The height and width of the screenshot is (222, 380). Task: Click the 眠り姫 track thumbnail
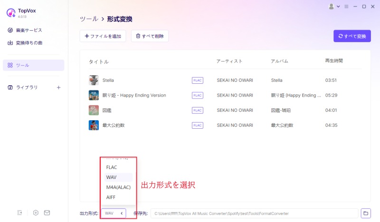click(94, 95)
